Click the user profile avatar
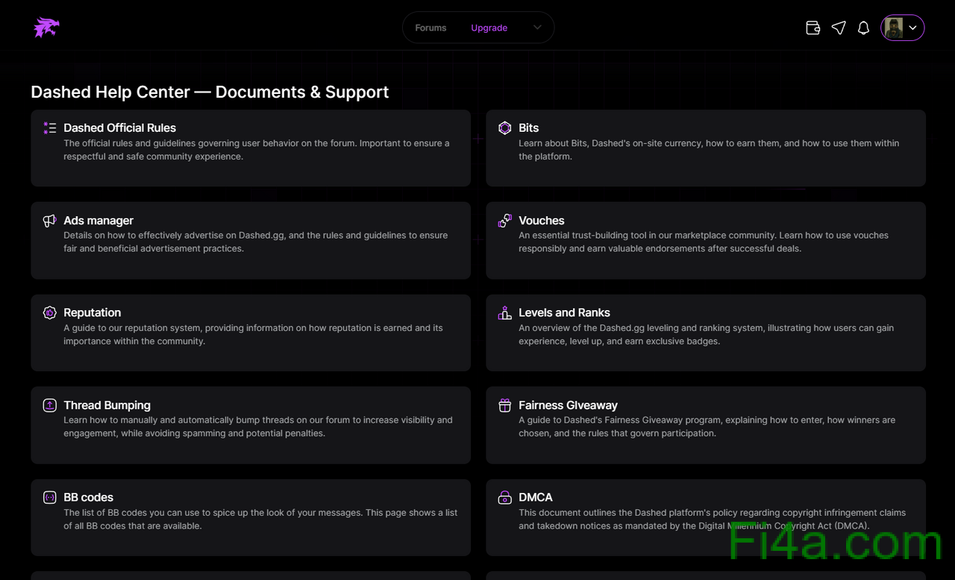 point(894,28)
